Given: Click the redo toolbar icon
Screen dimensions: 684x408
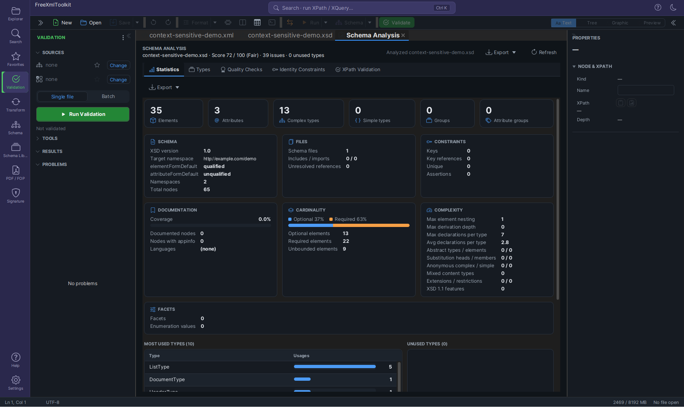Looking at the screenshot, I should (x=168, y=23).
